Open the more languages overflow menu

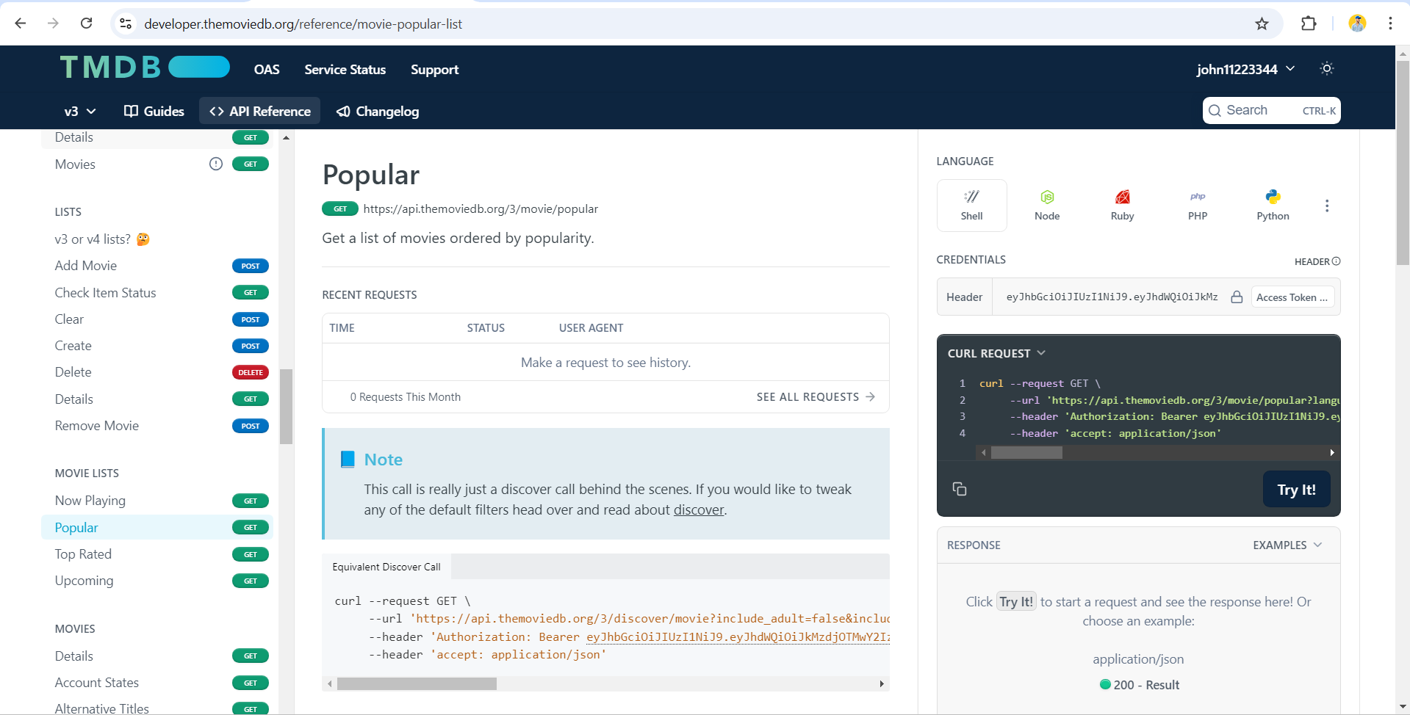pyautogui.click(x=1327, y=206)
